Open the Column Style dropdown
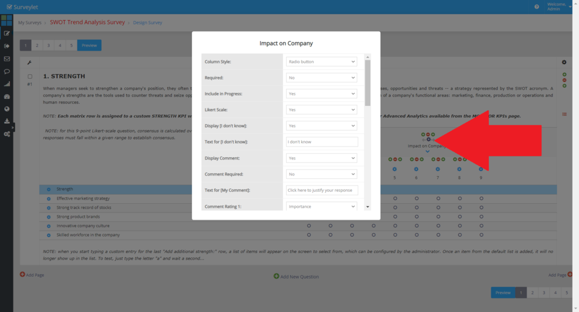This screenshot has height=312, width=579. click(x=321, y=62)
